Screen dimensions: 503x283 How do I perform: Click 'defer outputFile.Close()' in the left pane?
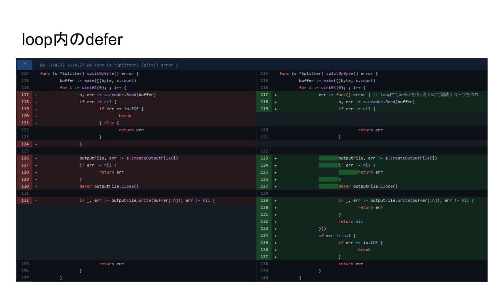[x=109, y=186]
